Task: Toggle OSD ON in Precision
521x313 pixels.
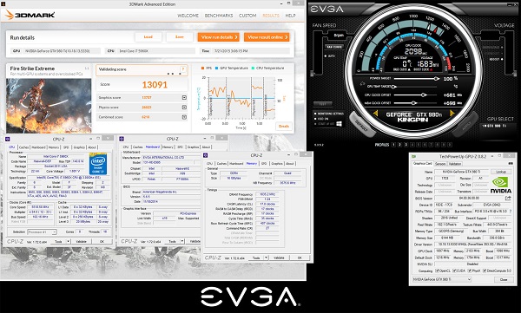Action: (321, 119)
